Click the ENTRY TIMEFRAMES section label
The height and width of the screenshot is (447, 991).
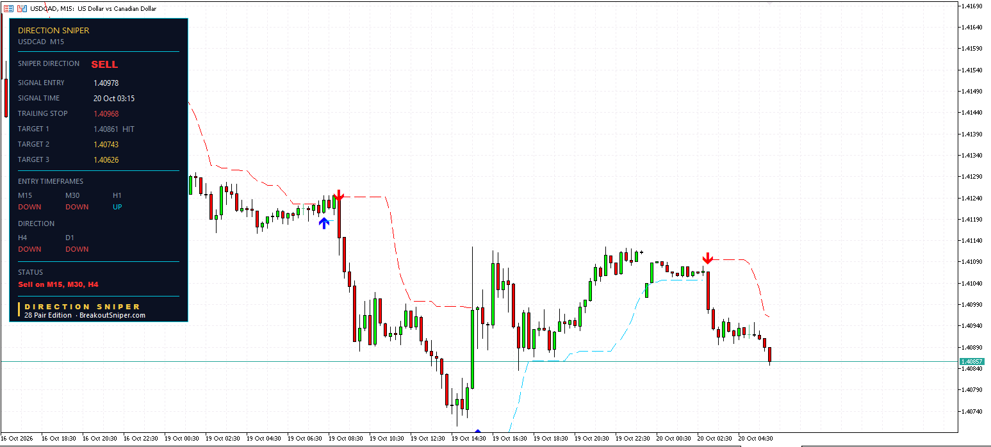pyautogui.click(x=51, y=182)
